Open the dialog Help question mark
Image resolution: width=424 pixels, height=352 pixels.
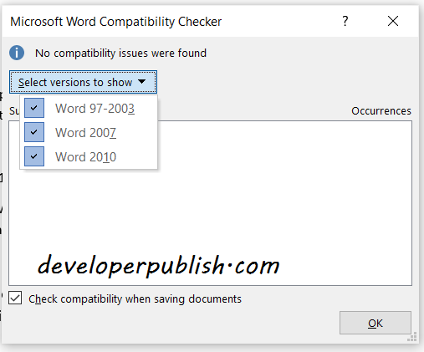point(345,21)
